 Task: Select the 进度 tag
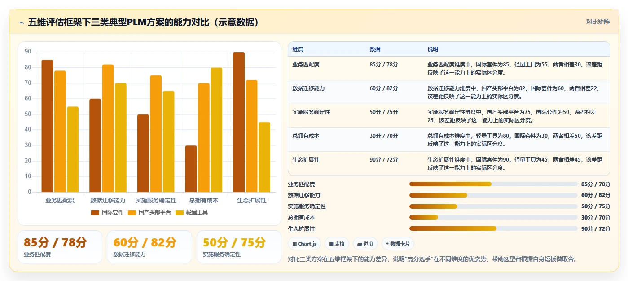pyautogui.click(x=365, y=244)
